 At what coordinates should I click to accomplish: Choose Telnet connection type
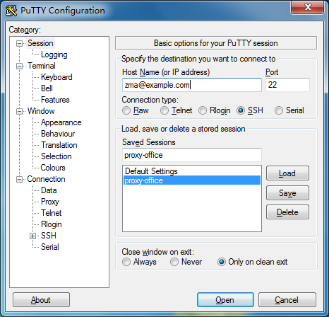click(164, 110)
